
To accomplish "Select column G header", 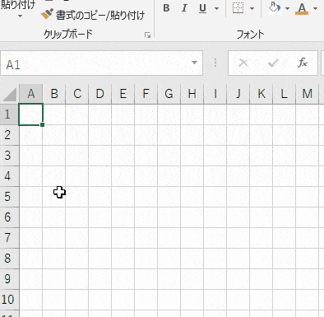I will [x=169, y=94].
